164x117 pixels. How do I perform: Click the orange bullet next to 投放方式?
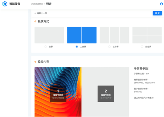[x=35, y=21]
